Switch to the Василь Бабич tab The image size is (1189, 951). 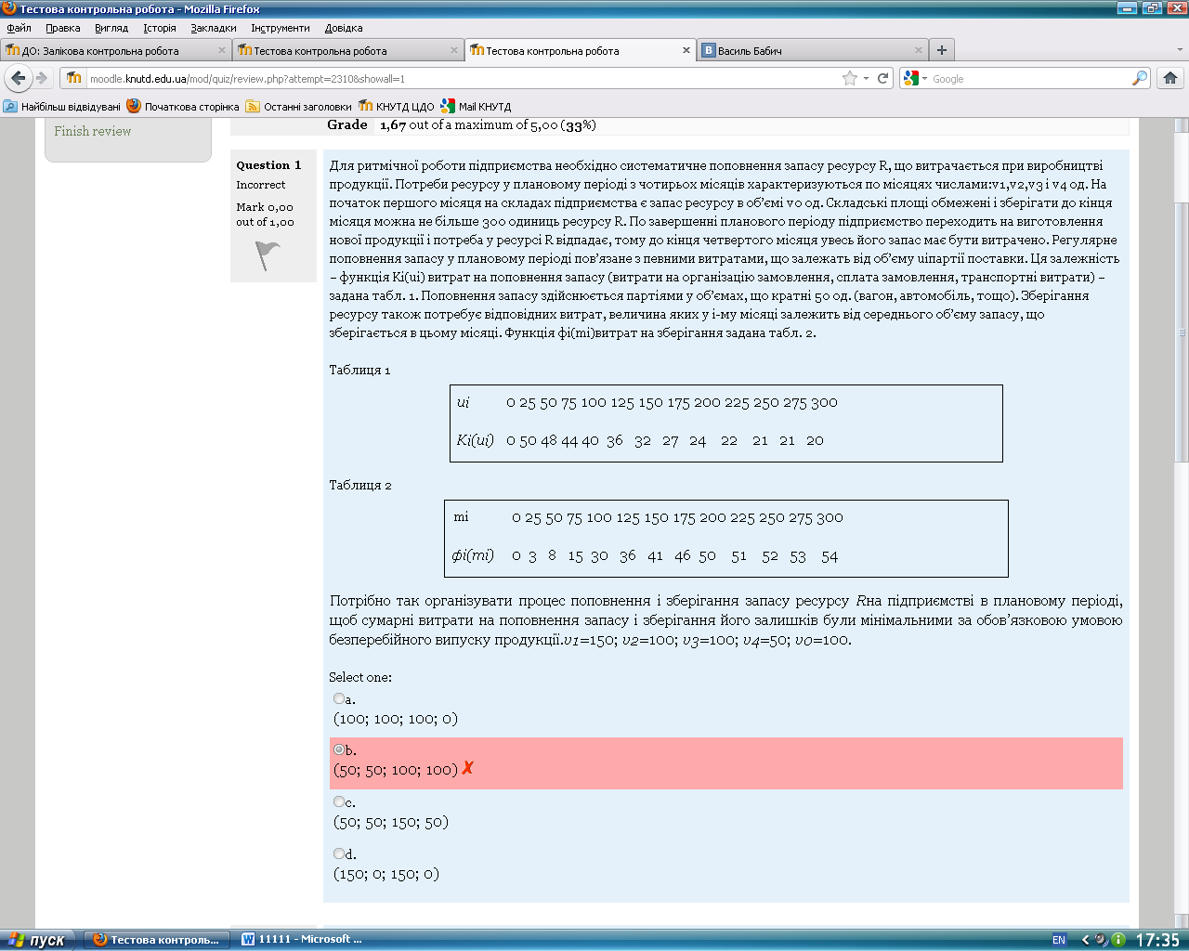pyautogui.click(x=813, y=50)
